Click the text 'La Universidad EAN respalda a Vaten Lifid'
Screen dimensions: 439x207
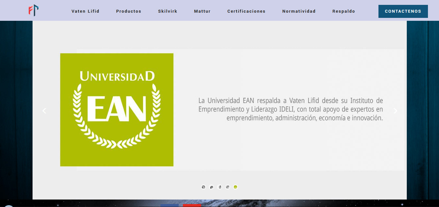click(x=259, y=100)
